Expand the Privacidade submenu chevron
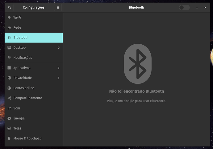The height and width of the screenshot is (149, 213). click(x=59, y=78)
